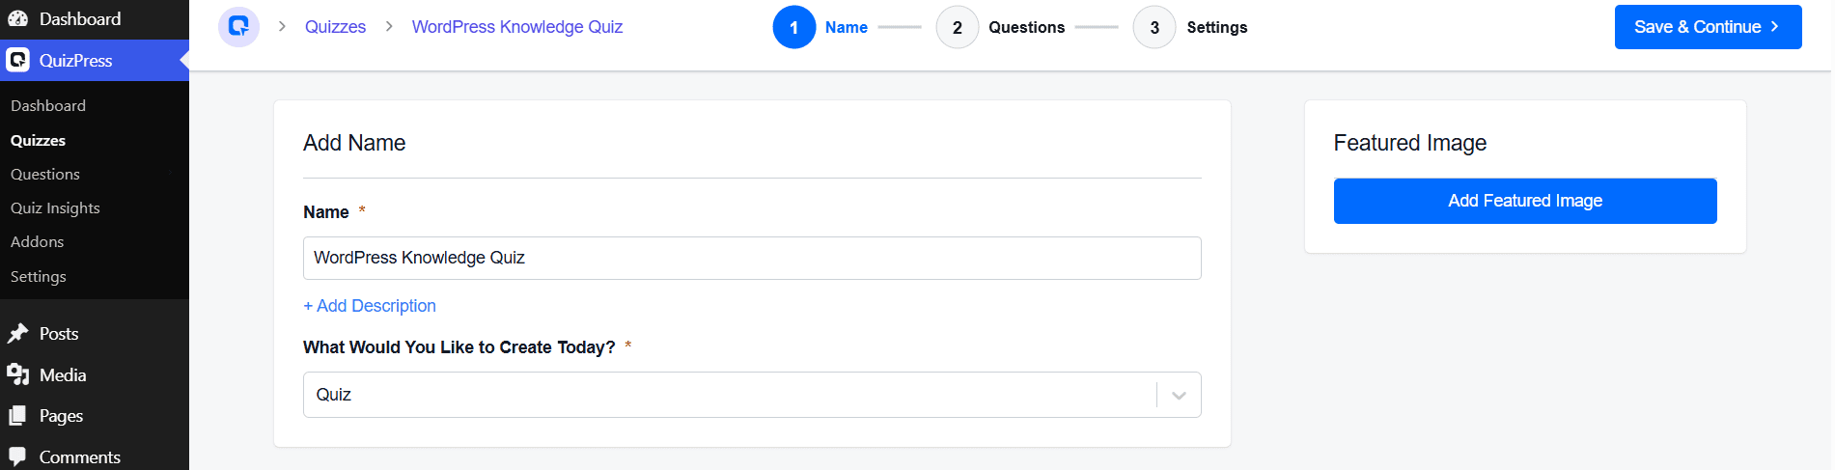This screenshot has width=1835, height=470.
Task: Open Questions in QuizPress submenu
Action: [x=44, y=174]
